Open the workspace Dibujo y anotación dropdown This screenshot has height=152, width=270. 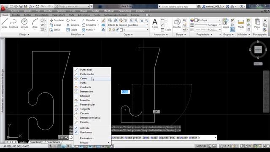[72, 6]
